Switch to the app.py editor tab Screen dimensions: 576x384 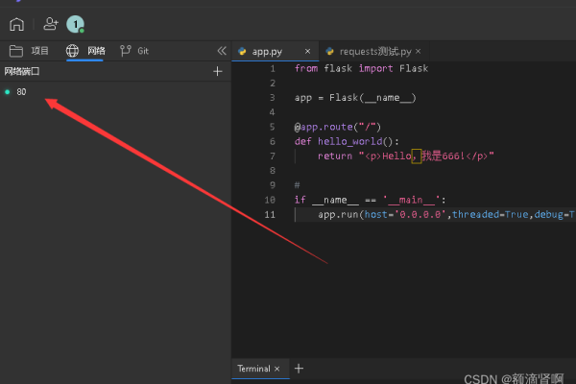tap(266, 51)
